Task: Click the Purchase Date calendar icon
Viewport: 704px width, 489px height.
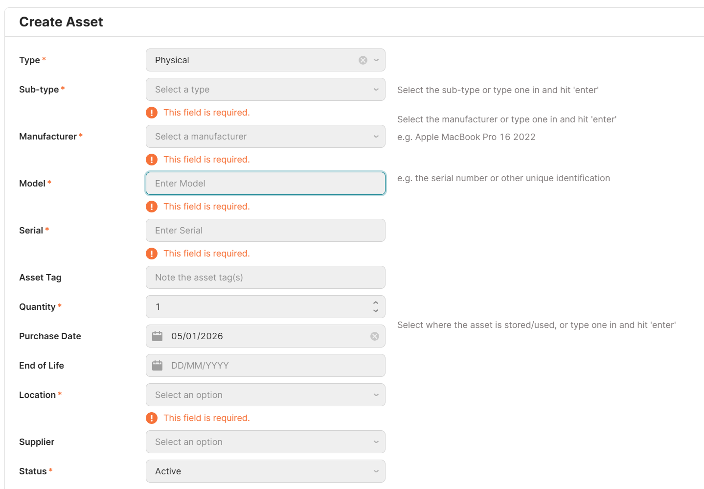Action: point(157,336)
